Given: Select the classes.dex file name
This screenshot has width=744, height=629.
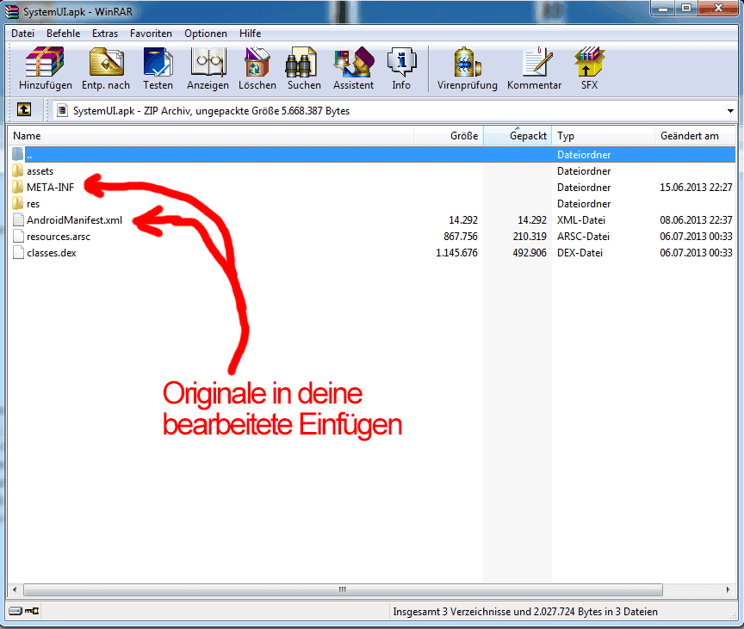Looking at the screenshot, I should [52, 253].
